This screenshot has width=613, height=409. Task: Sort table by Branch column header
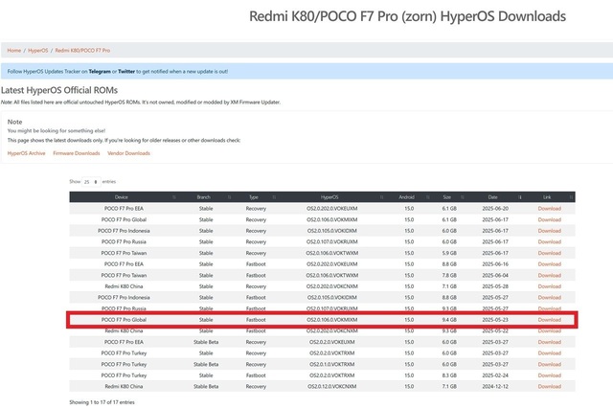pyautogui.click(x=204, y=196)
